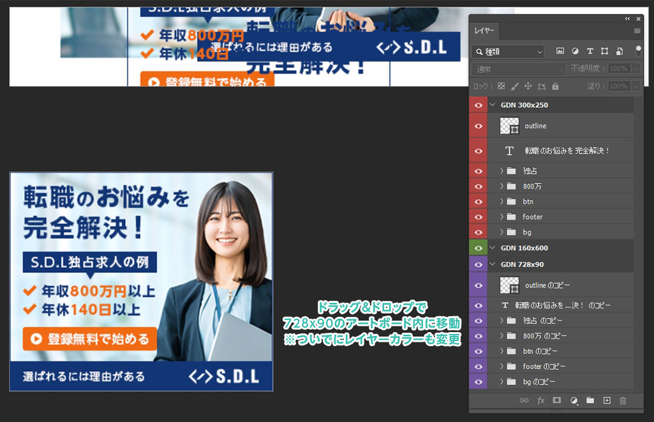Toggle visibility of the GDN 160x600 artboard
The image size is (654, 422).
coord(478,248)
